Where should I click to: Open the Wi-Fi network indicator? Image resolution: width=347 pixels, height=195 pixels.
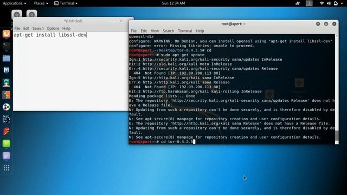[322, 3]
